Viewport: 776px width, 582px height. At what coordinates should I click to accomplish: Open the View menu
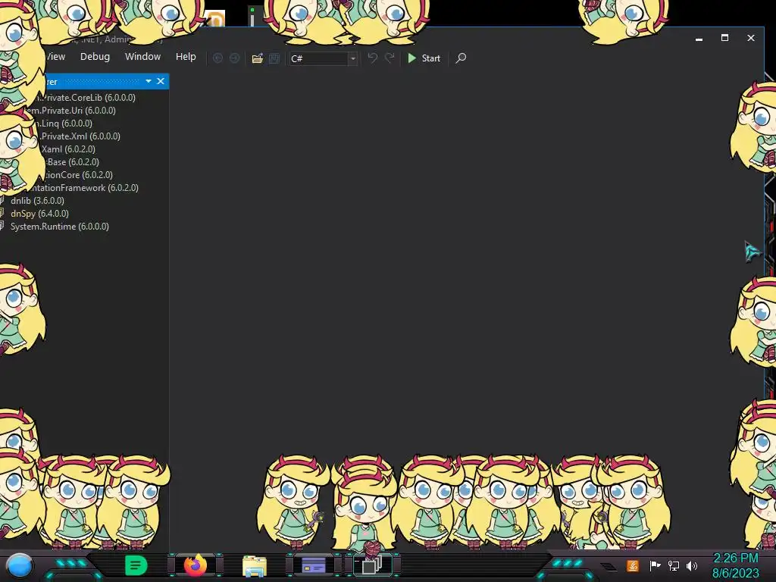click(55, 56)
